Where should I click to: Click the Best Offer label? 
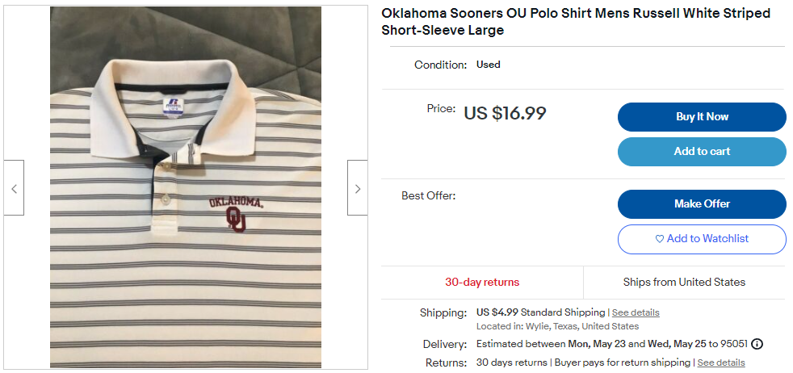pyautogui.click(x=429, y=195)
